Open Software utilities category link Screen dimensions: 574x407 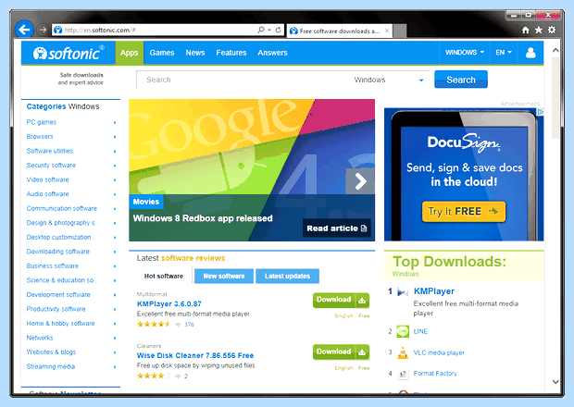[50, 151]
